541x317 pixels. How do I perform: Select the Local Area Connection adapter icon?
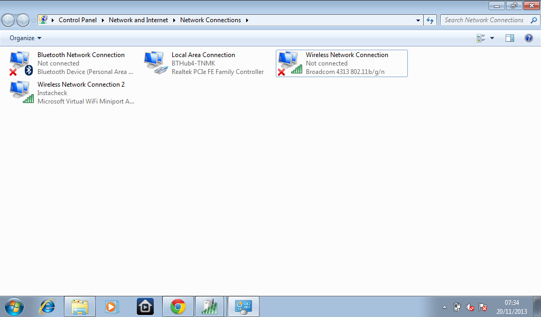click(x=156, y=63)
